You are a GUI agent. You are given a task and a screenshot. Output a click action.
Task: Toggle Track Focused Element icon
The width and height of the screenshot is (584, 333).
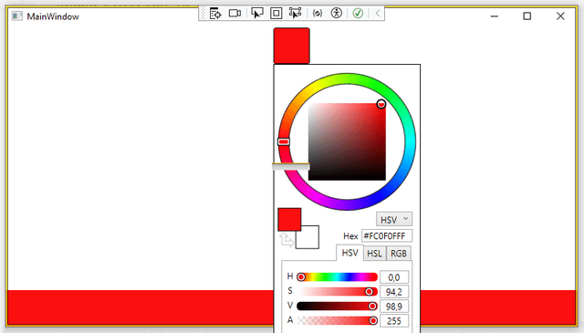(x=295, y=14)
